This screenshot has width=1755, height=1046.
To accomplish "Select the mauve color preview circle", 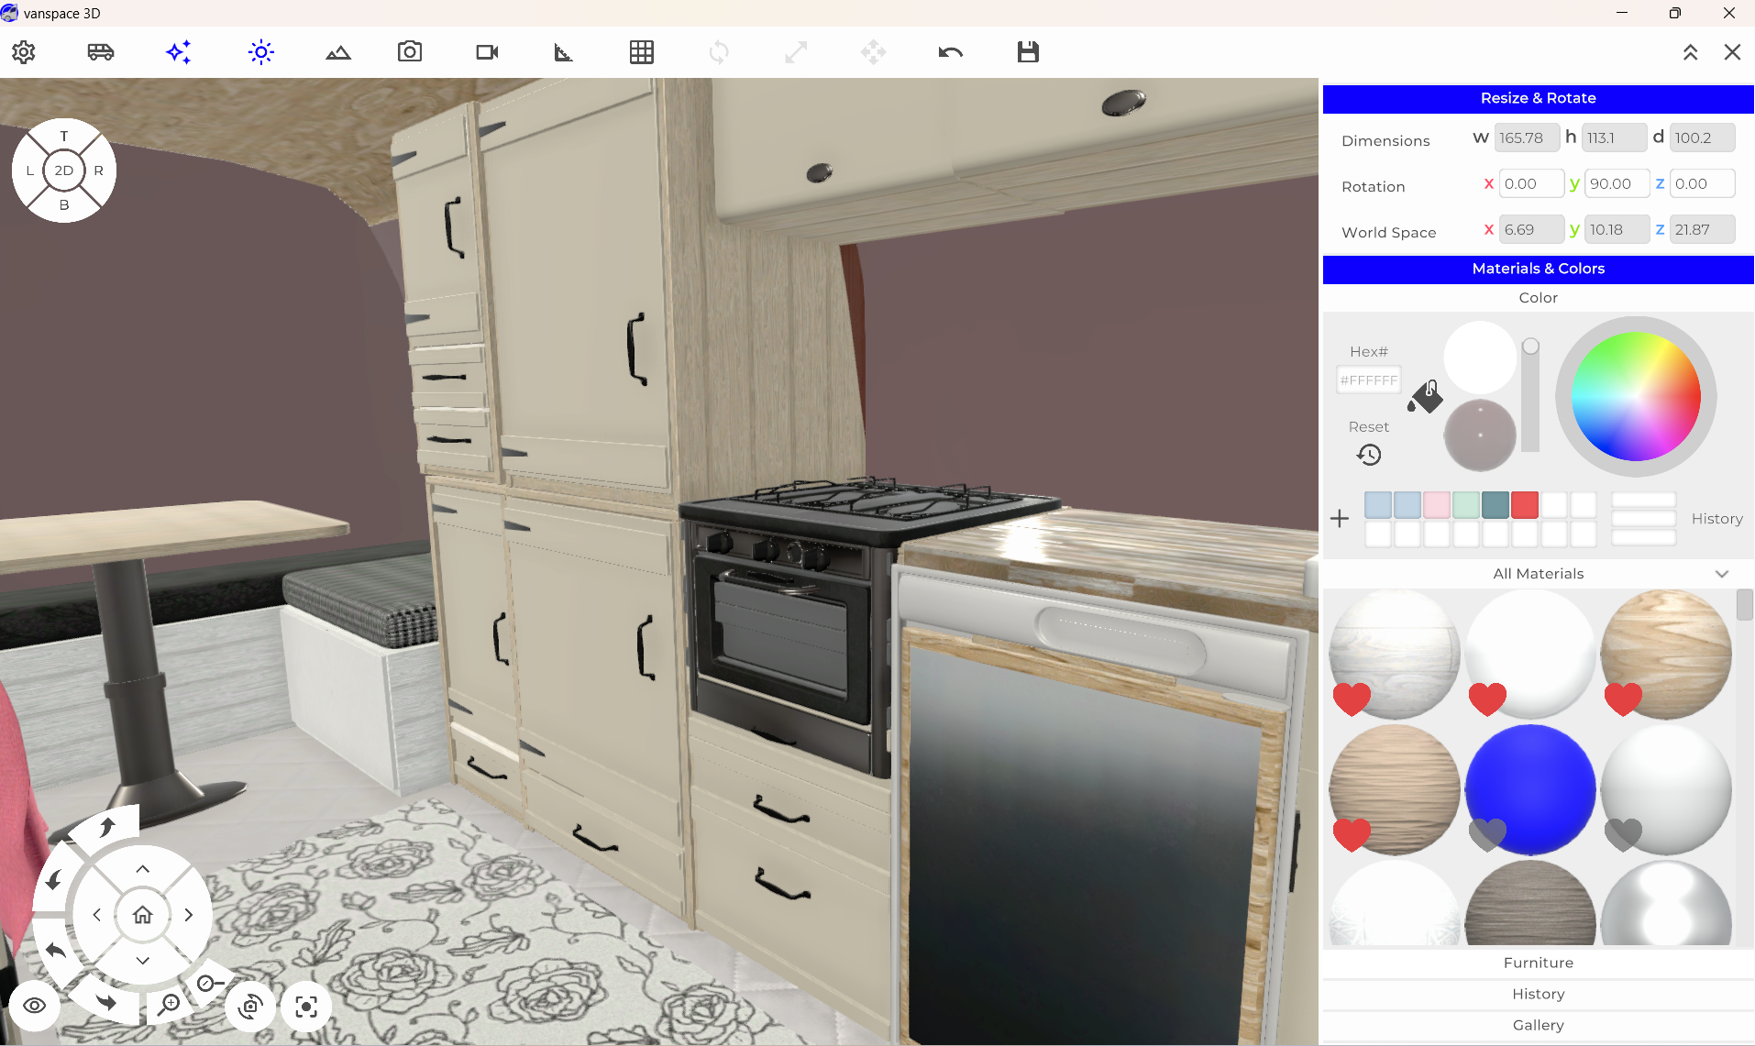I will pyautogui.click(x=1480, y=435).
